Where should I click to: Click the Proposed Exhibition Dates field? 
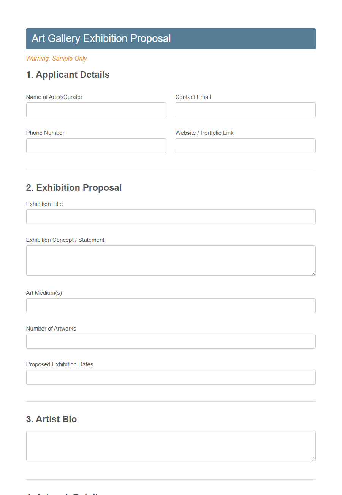(171, 377)
